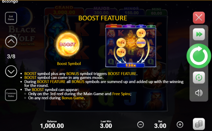Screen dimensions: 212x131
Task: Click the 3/8 page indicator
Action: click(11, 56)
